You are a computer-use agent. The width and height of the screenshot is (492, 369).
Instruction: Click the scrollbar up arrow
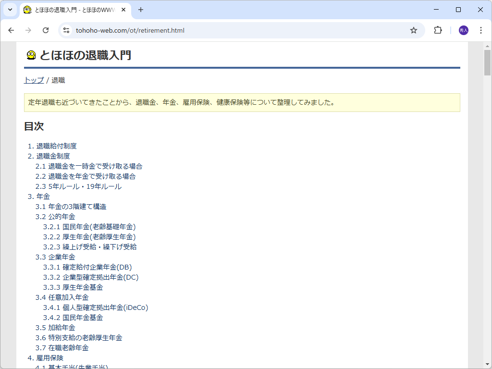click(487, 46)
